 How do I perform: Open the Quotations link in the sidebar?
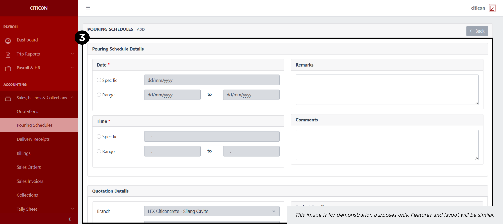coord(27,111)
